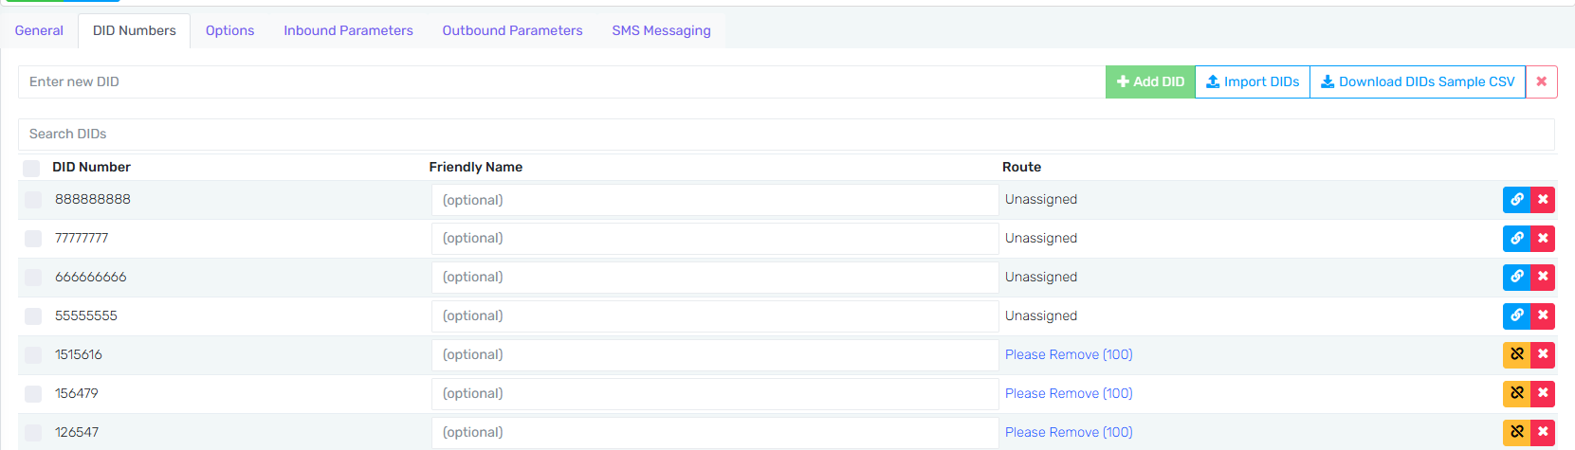Open the Inbound Parameters tab
Viewport: 1575px width, 450px height.
pyautogui.click(x=348, y=30)
